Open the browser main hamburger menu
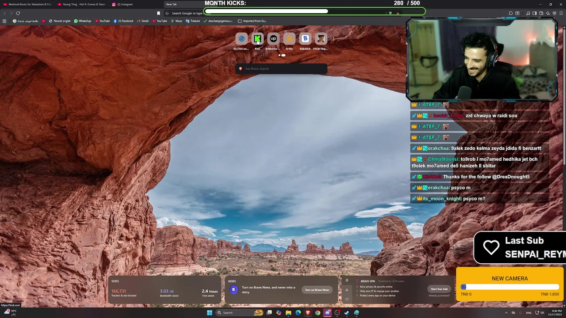Screen dimensions: 566x318 [x=561, y=13]
